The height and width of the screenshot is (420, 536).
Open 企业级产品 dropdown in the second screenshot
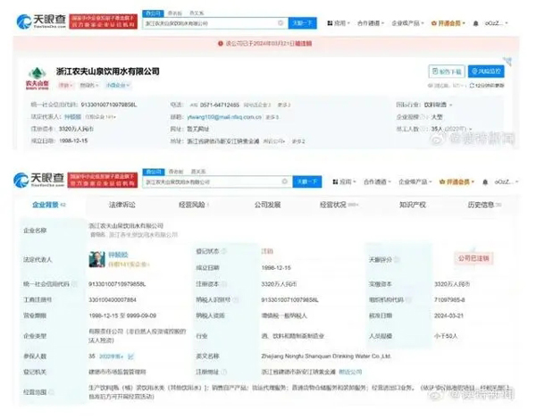tap(415, 181)
